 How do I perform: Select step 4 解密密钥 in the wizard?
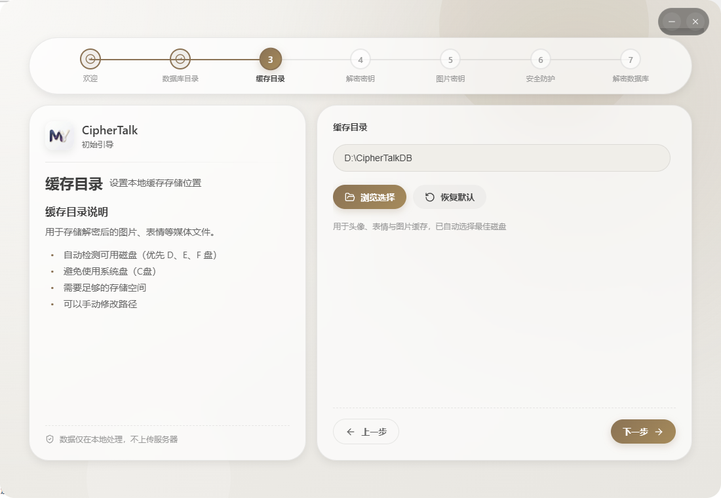coord(360,59)
